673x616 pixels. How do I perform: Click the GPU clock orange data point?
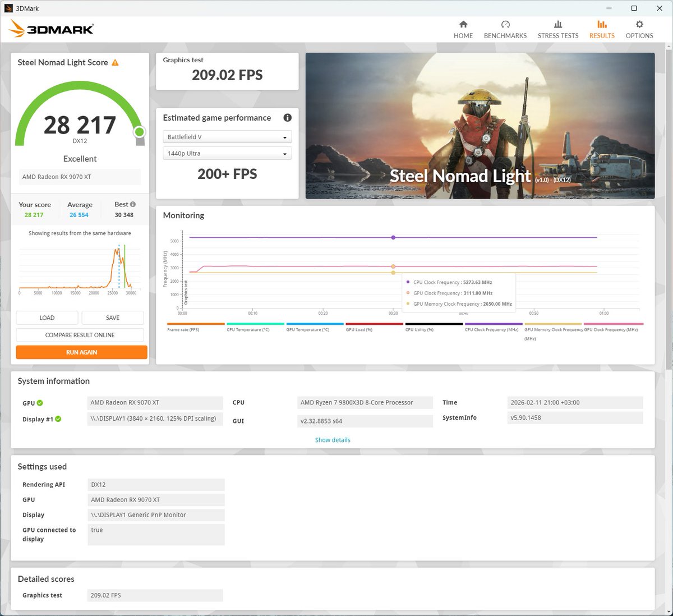click(x=393, y=266)
